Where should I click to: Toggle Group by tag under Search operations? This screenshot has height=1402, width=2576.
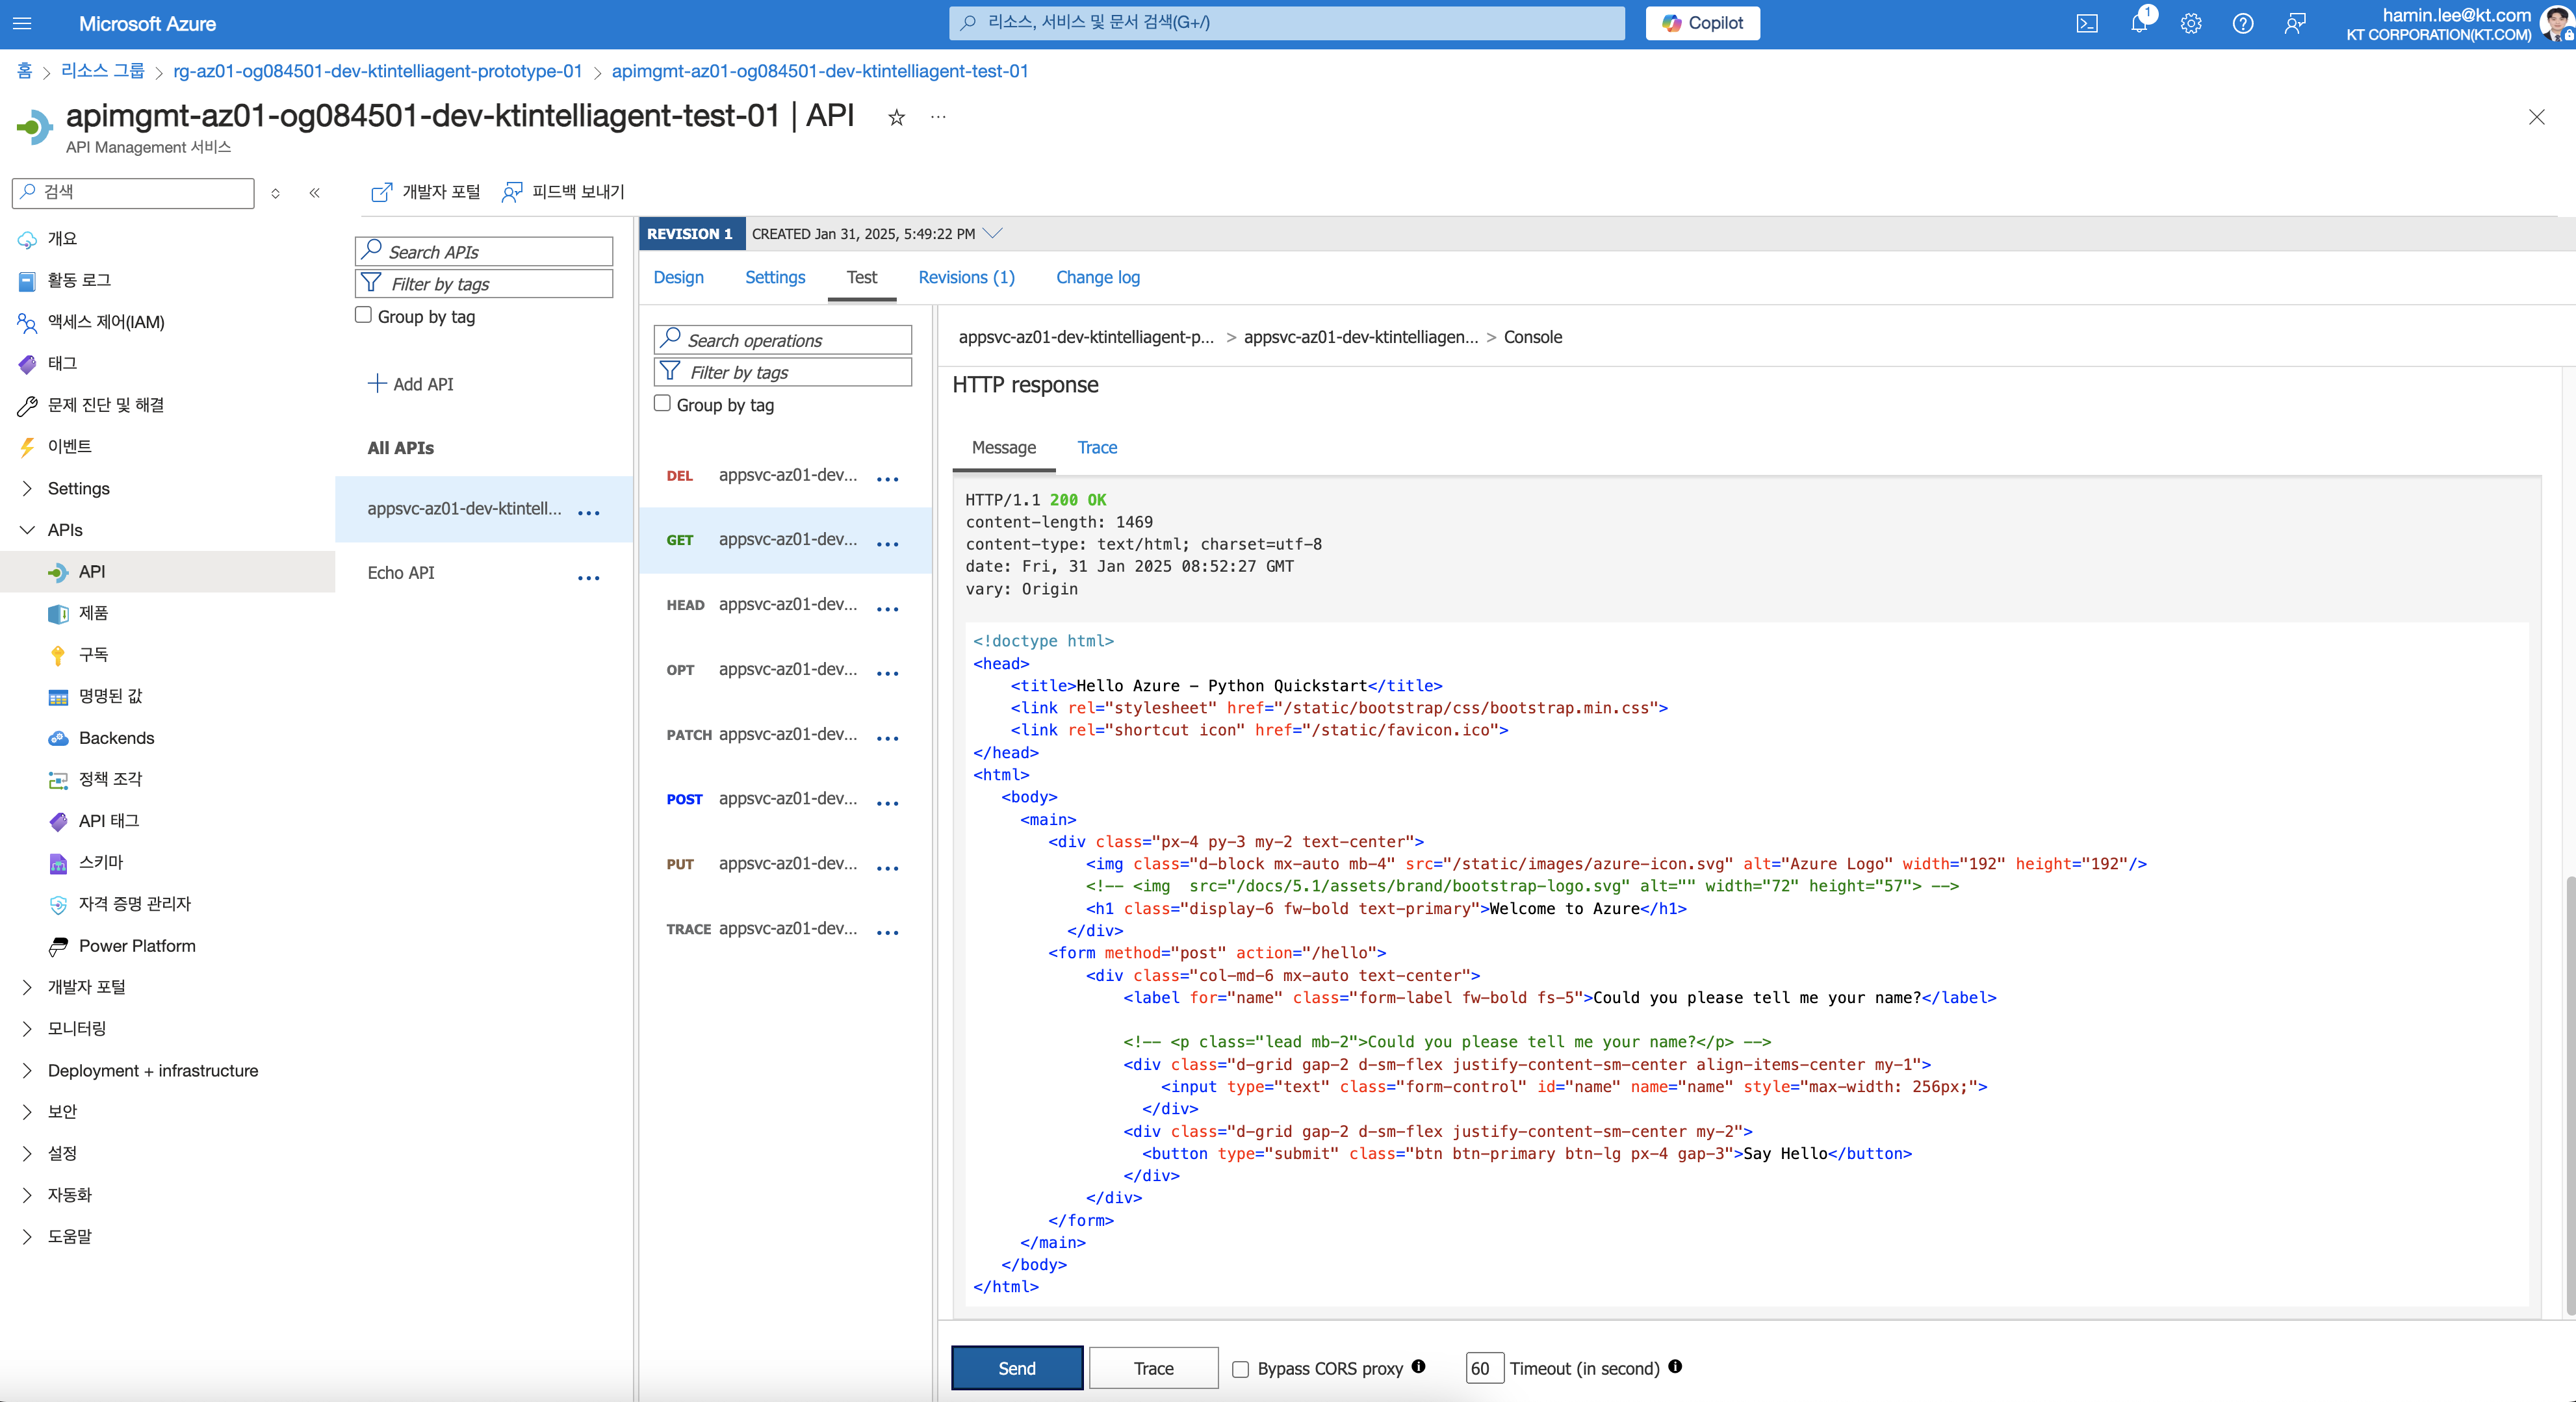(x=662, y=403)
